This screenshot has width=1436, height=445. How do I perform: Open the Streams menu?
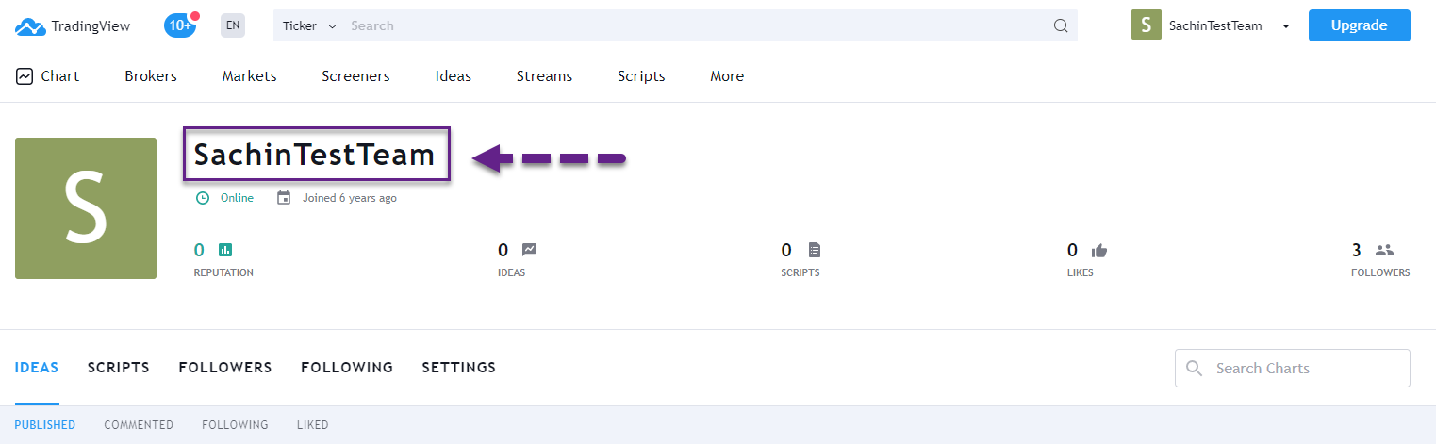coord(544,76)
